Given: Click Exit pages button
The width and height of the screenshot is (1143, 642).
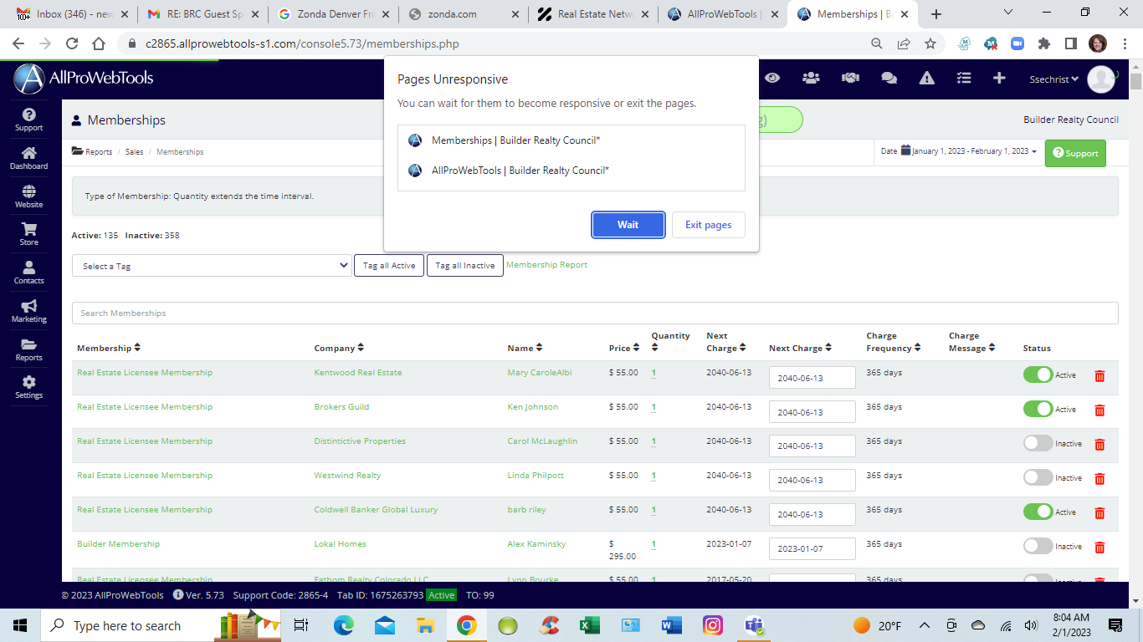Looking at the screenshot, I should pyautogui.click(x=709, y=225).
